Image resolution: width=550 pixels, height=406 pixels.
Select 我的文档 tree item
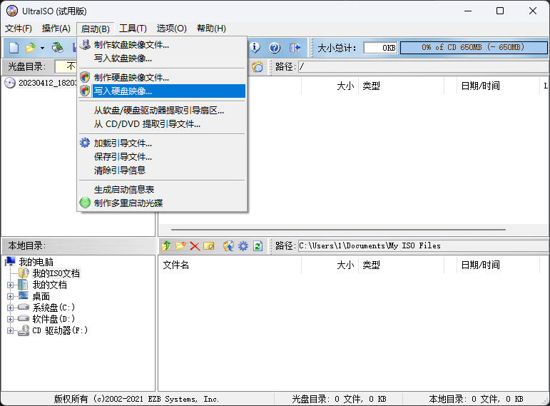click(x=49, y=285)
